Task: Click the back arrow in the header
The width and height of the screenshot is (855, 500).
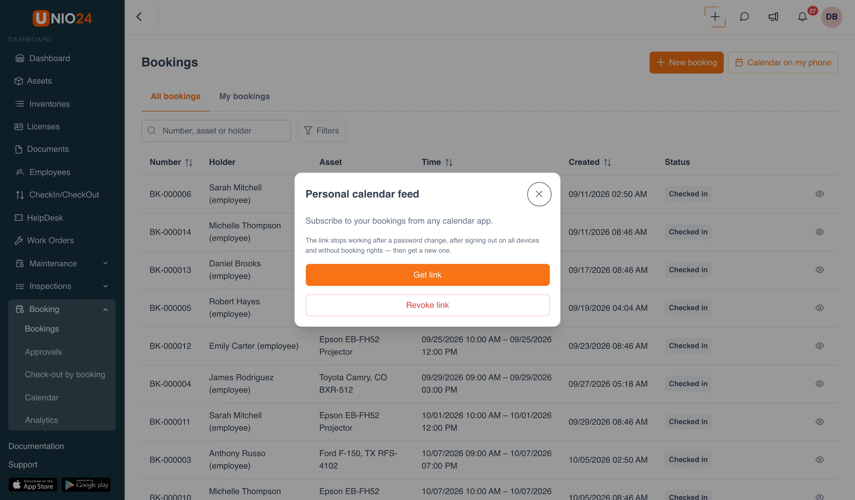Action: tap(139, 17)
